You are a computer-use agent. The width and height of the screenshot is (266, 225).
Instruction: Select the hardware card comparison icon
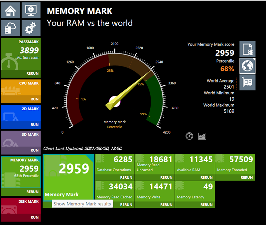pyautogui.click(x=247, y=82)
